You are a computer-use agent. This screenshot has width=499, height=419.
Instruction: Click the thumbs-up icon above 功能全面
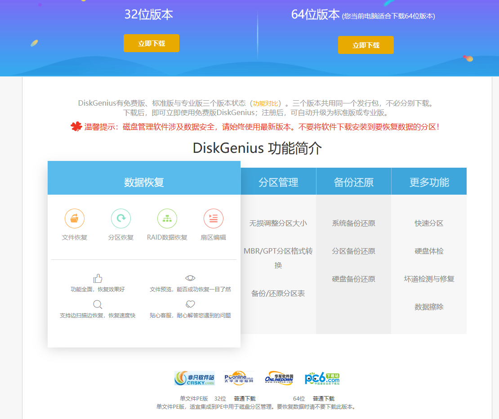coord(98,278)
